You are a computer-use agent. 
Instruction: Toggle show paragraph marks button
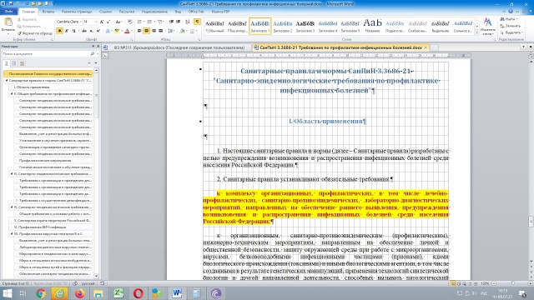pos(197,22)
